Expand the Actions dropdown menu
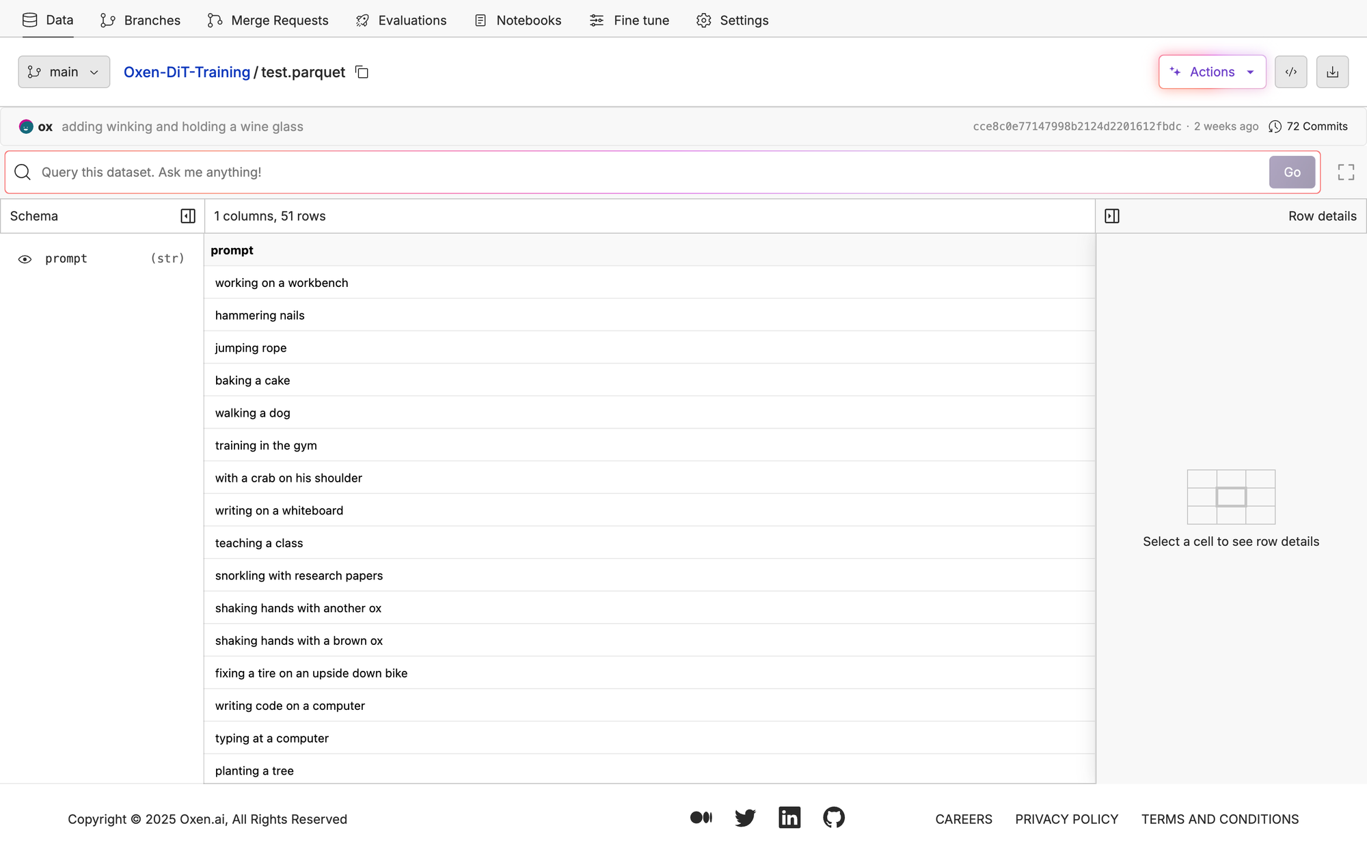This screenshot has height=854, width=1367. pos(1212,72)
